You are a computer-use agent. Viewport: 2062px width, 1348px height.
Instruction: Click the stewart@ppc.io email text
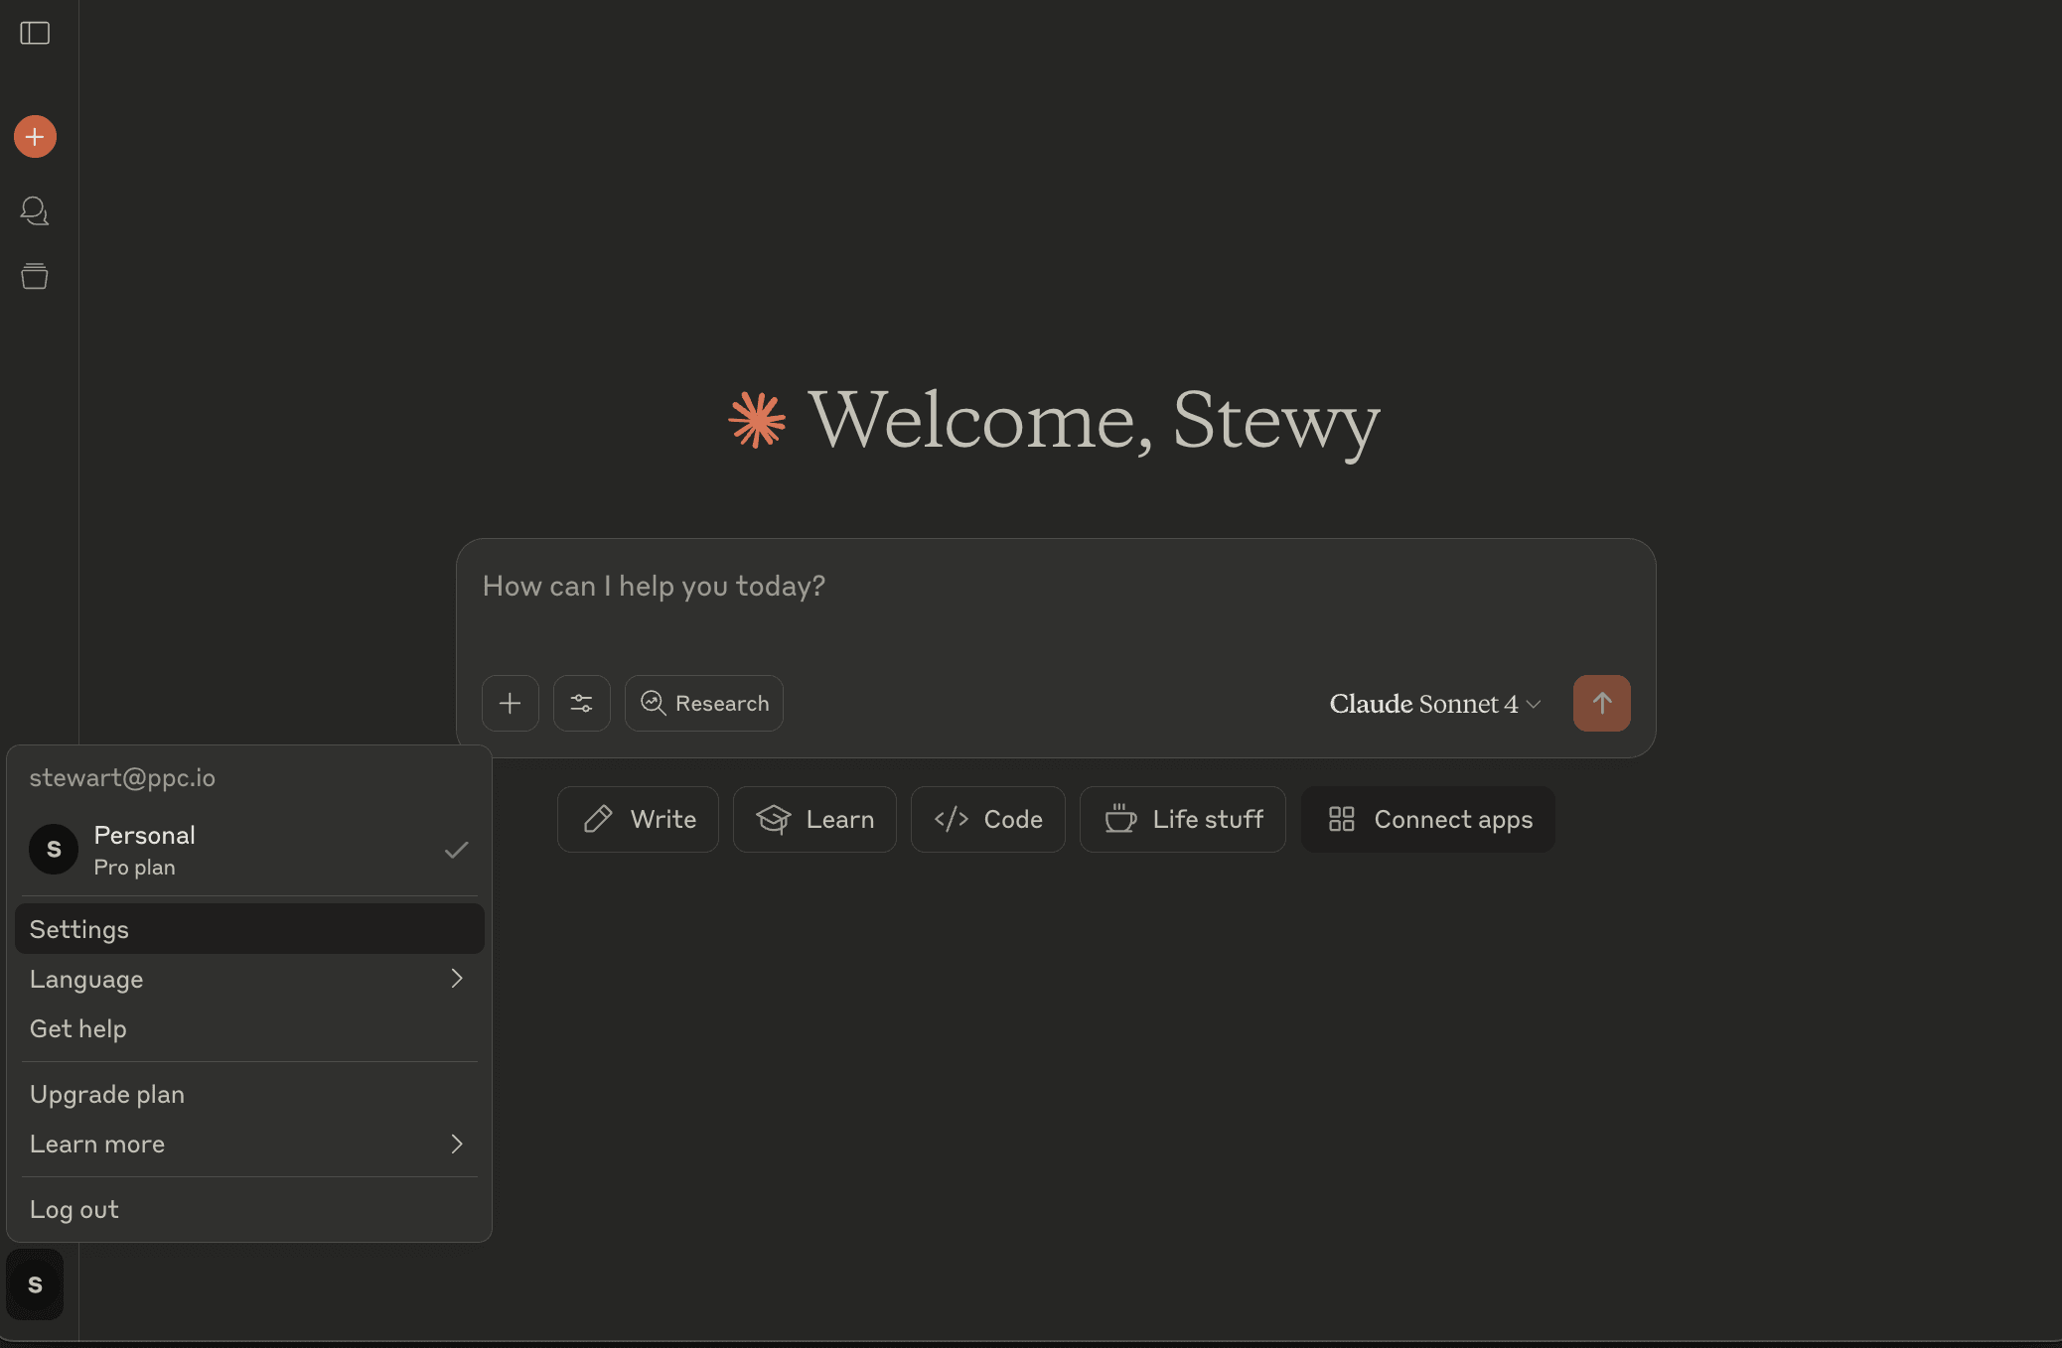coord(122,777)
